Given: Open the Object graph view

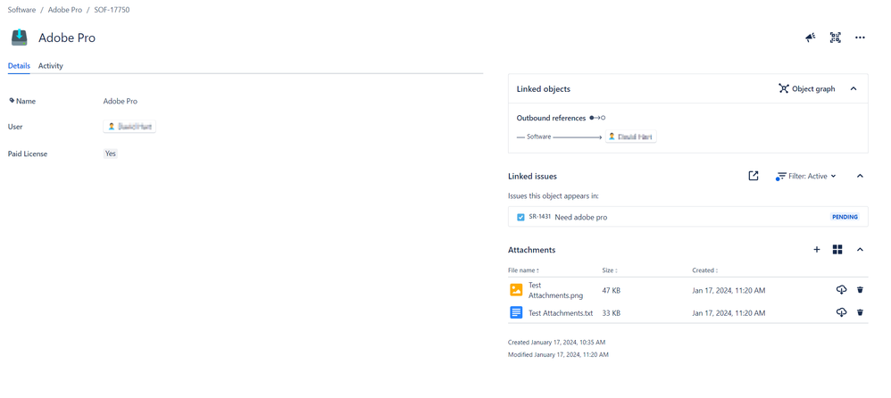Looking at the screenshot, I should [x=807, y=88].
